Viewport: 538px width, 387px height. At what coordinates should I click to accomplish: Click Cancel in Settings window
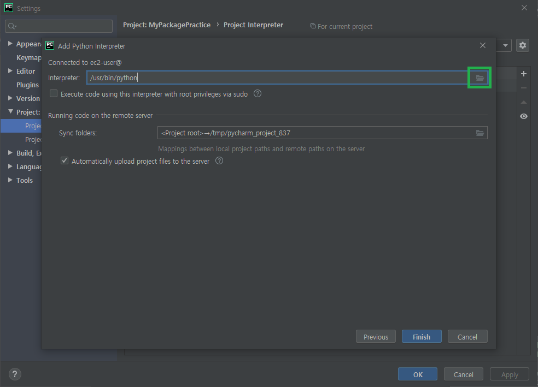click(x=463, y=374)
